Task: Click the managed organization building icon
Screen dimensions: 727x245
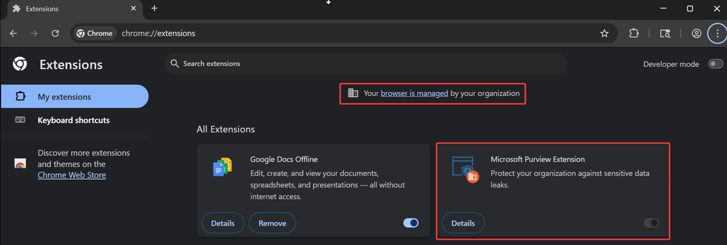Action: [353, 93]
